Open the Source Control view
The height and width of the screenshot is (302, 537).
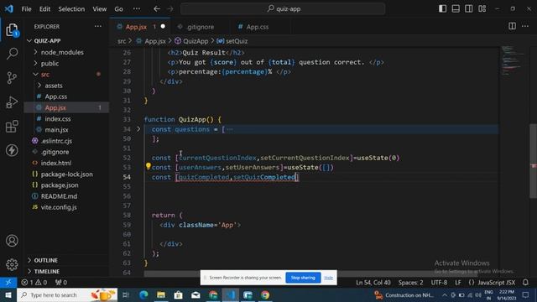tap(12, 78)
